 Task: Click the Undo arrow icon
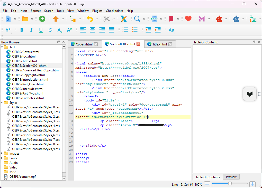click(x=89, y=19)
